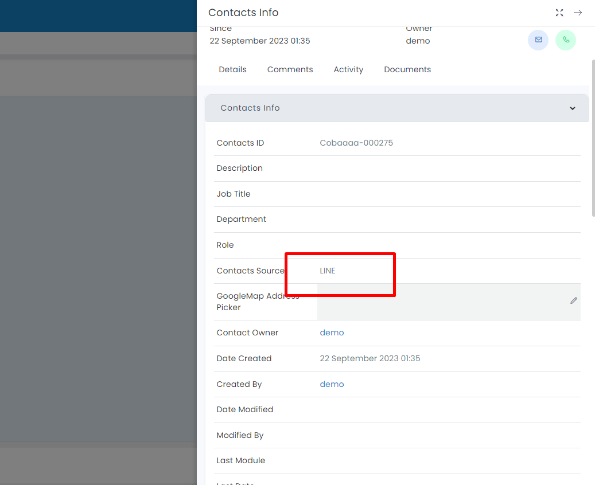Click the GoogleMap Address Picker field
This screenshot has width=595, height=485.
pyautogui.click(x=449, y=302)
